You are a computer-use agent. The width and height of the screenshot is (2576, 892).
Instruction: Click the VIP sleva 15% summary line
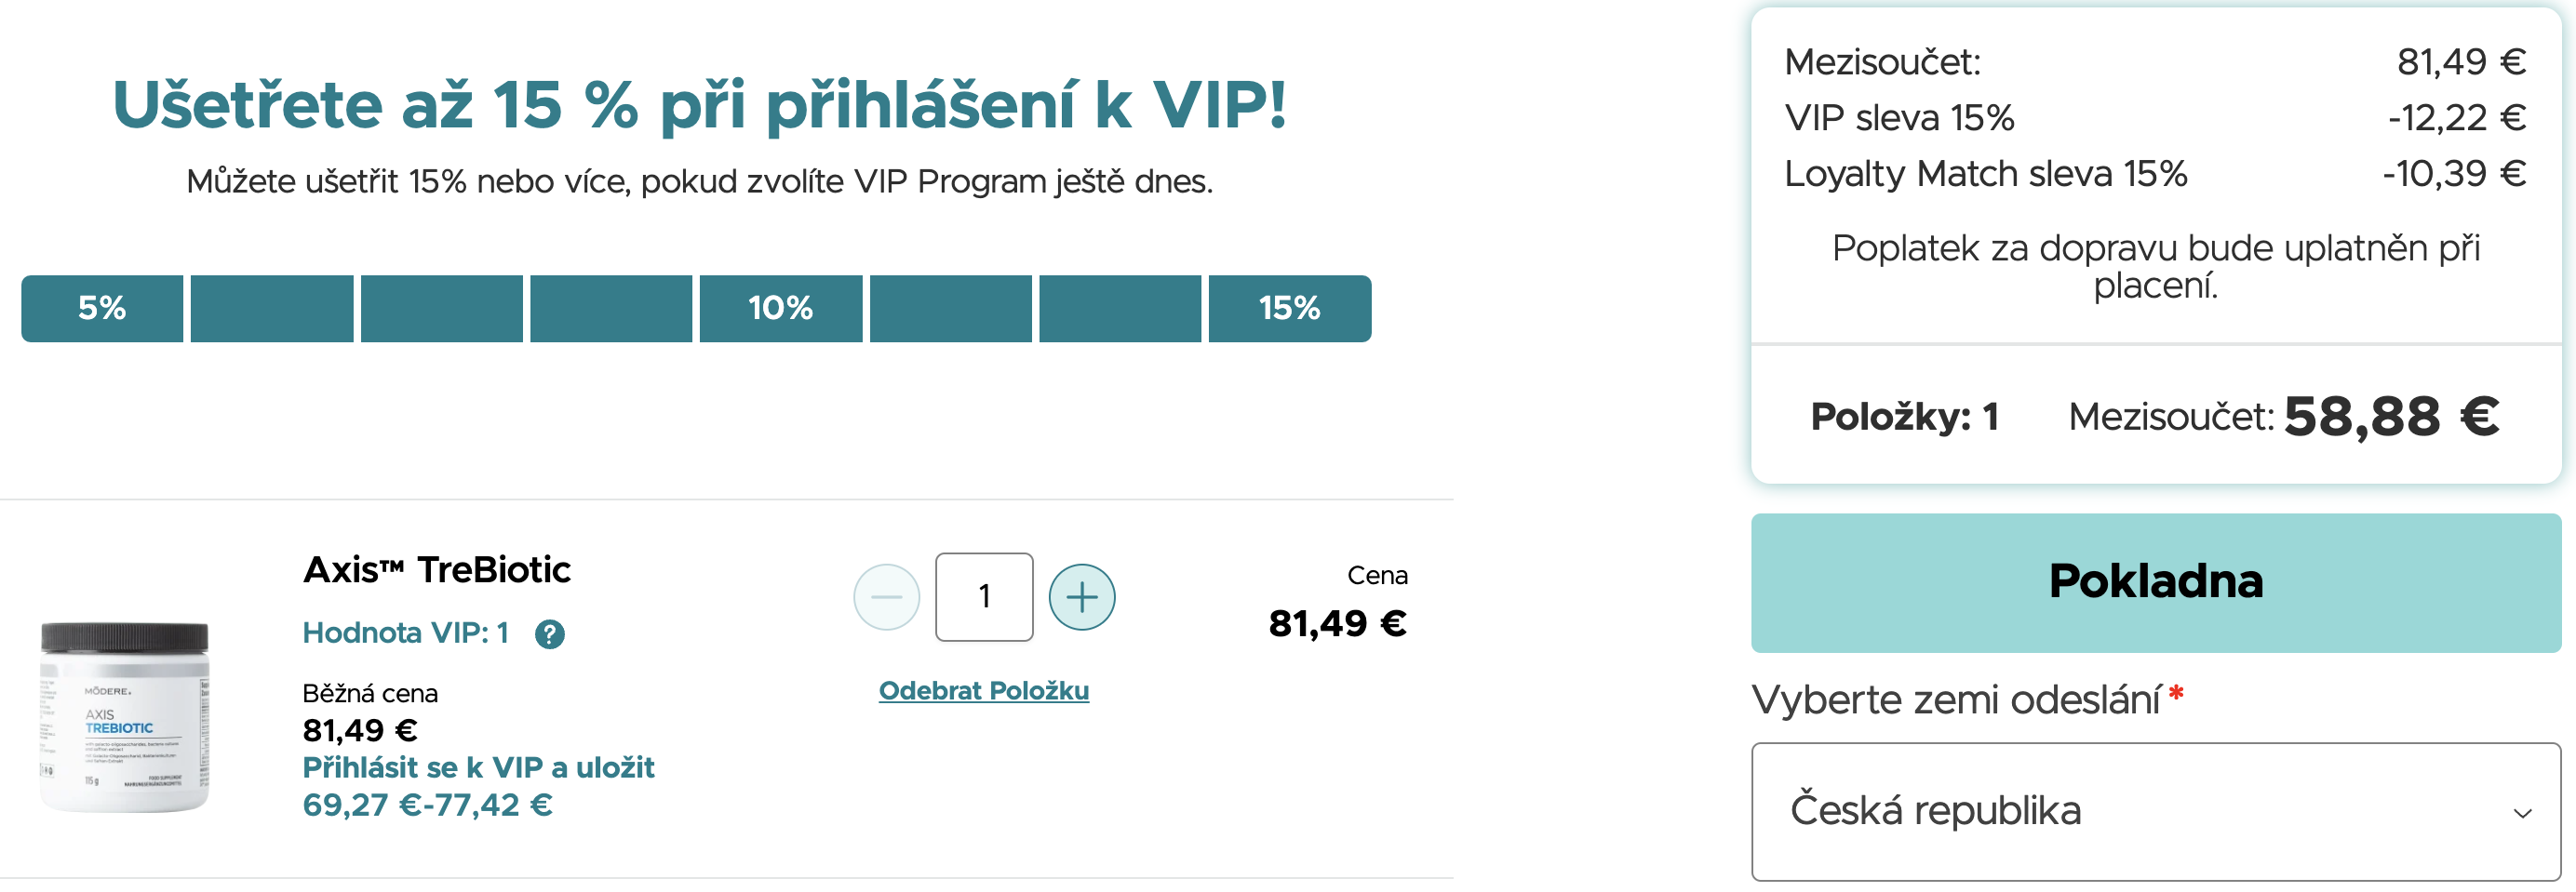tap(2155, 118)
